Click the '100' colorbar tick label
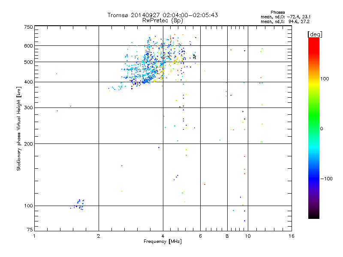 325,79
